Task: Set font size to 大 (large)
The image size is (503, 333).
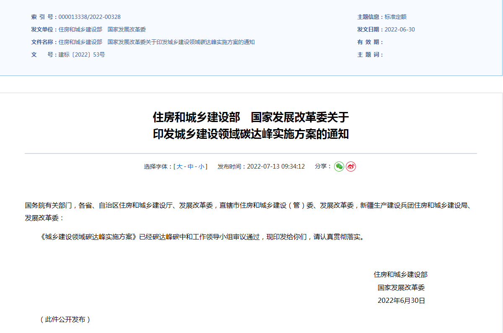Action: (x=179, y=166)
